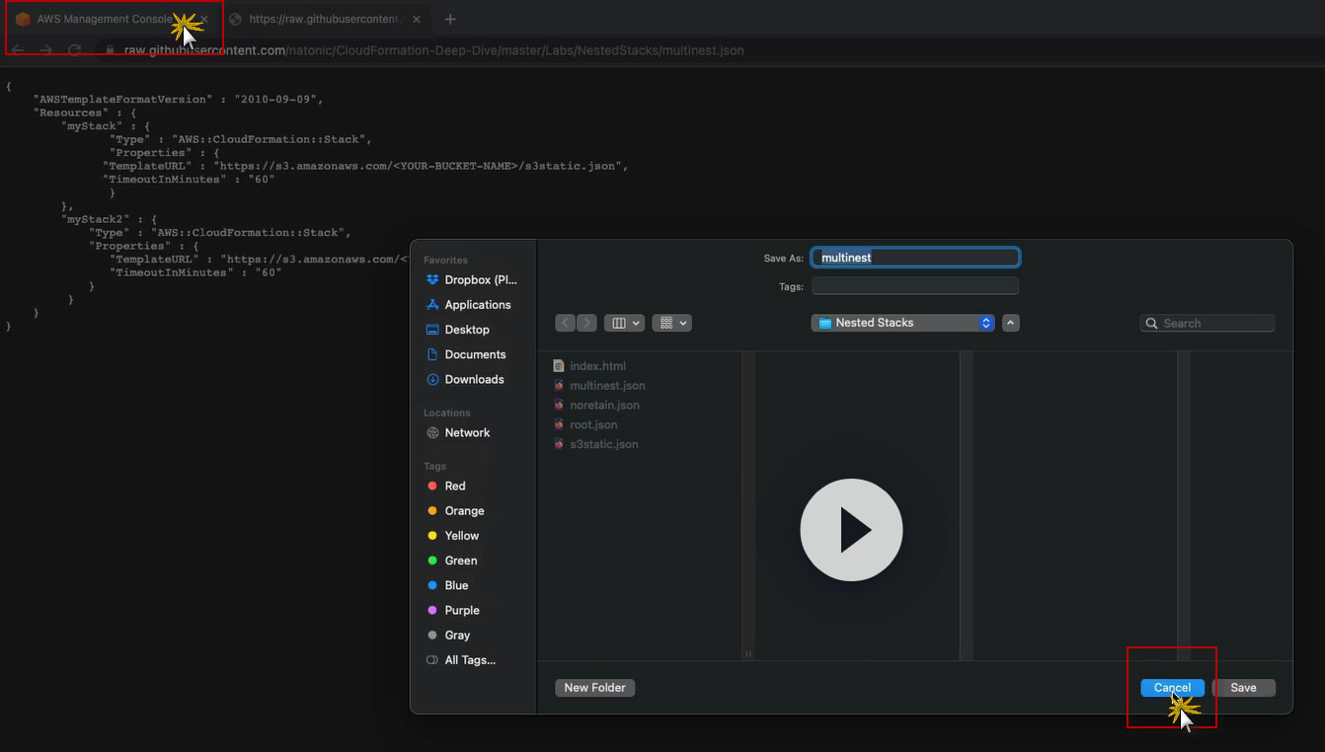Click the Save button

tap(1244, 688)
